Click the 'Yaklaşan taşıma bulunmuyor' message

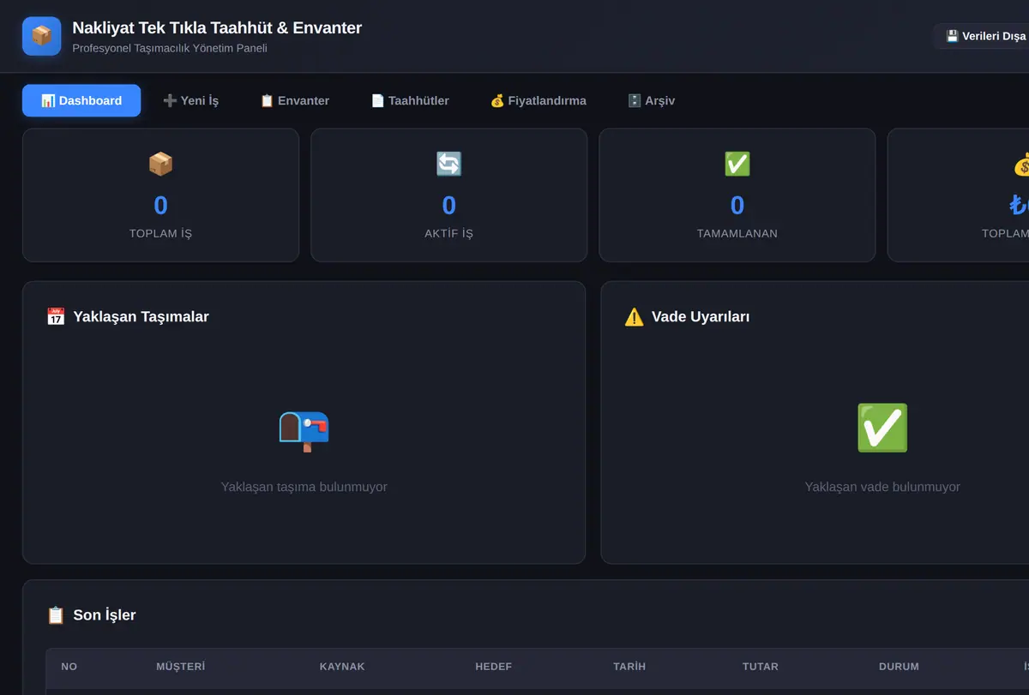[x=304, y=487]
